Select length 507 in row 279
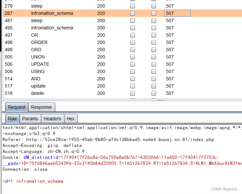 (170, 6)
